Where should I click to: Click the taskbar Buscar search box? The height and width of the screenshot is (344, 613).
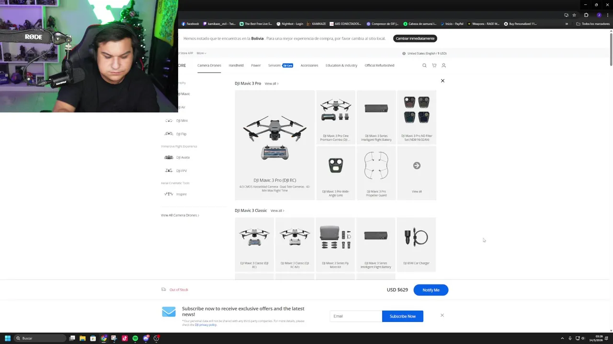point(40,338)
